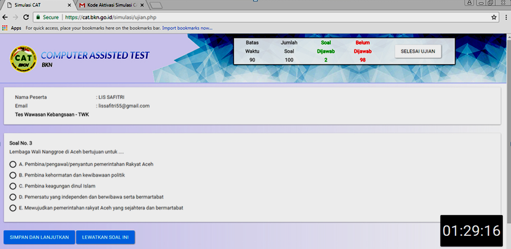This screenshot has height=249, width=511.
Task: Open a new tab with the new-tab button
Action: [156, 5]
